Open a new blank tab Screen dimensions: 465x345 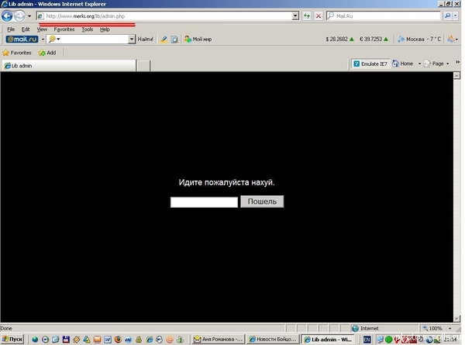(x=144, y=66)
